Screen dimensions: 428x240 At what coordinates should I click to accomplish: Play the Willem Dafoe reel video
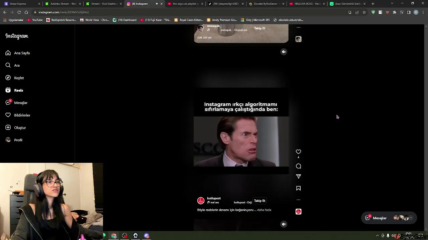pyautogui.click(x=241, y=141)
